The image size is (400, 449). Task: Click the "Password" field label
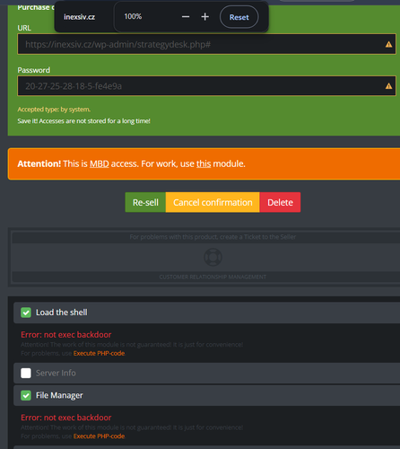click(34, 70)
